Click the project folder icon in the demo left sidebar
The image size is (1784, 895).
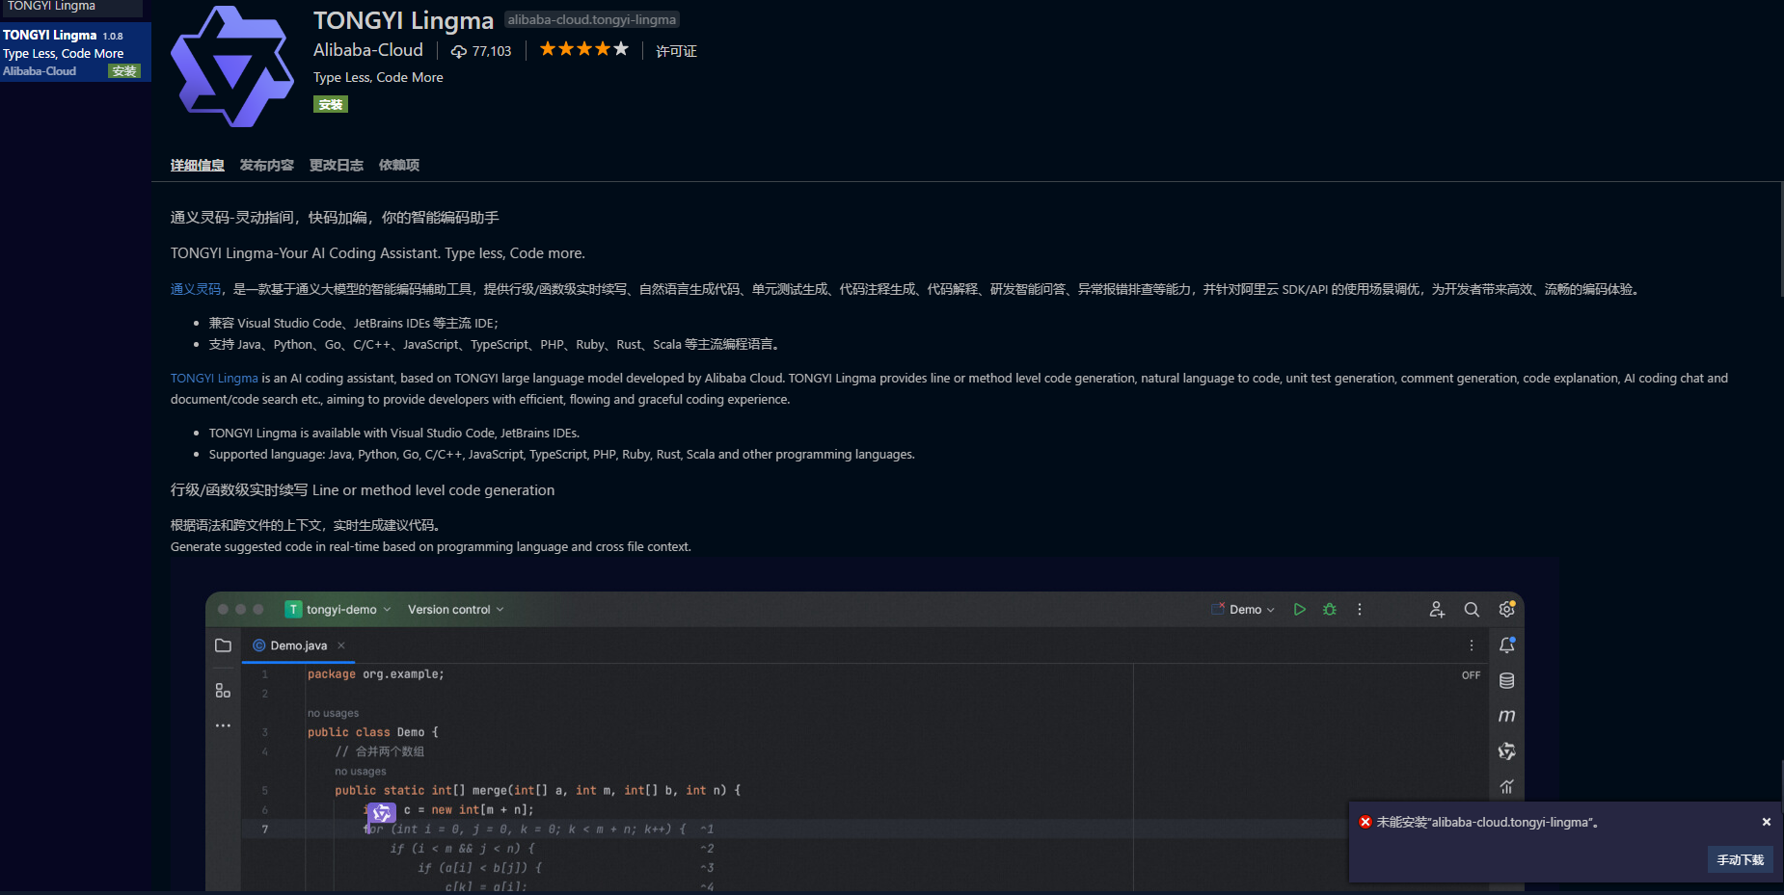[223, 645]
